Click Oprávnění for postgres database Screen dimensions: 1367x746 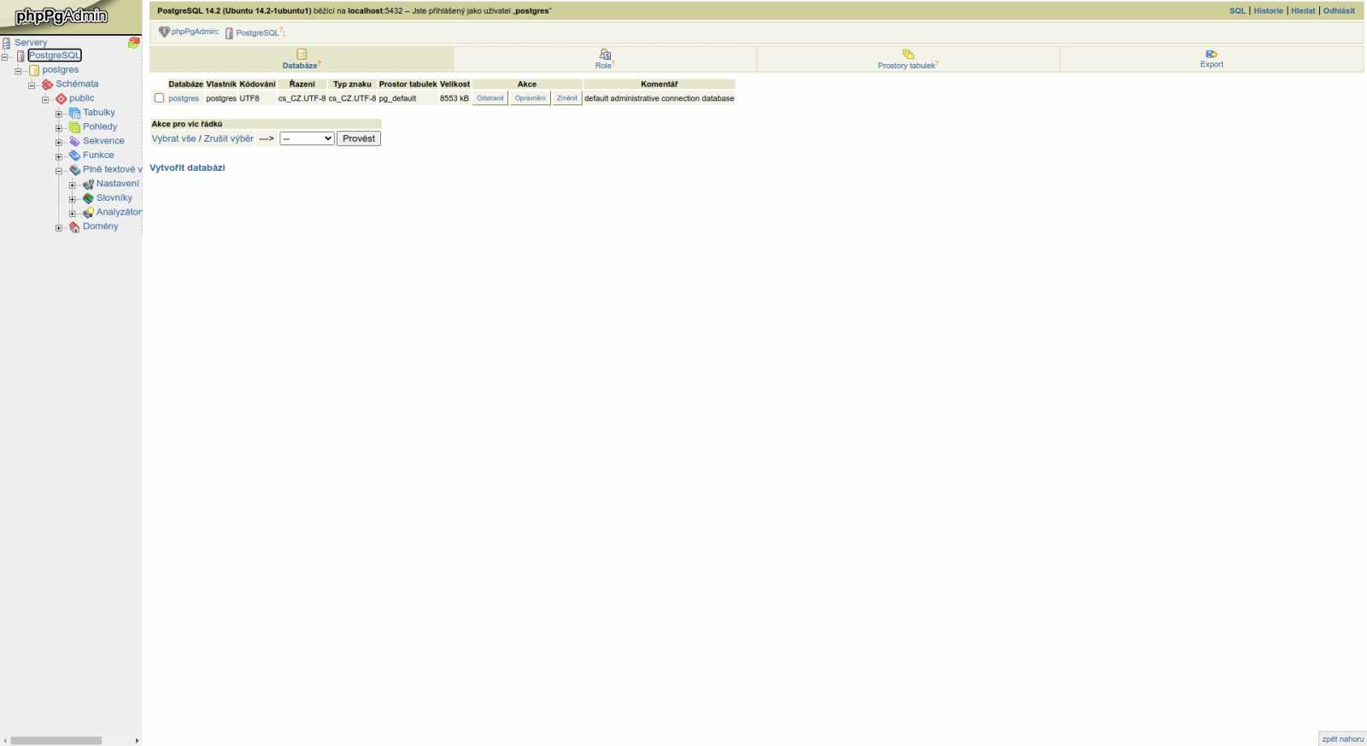[530, 98]
